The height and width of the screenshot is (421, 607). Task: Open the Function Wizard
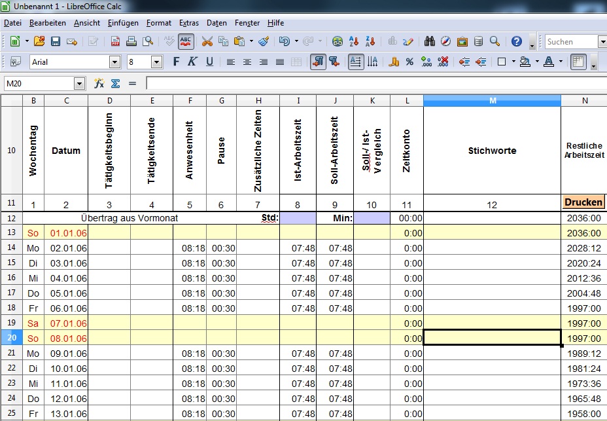pyautogui.click(x=99, y=83)
